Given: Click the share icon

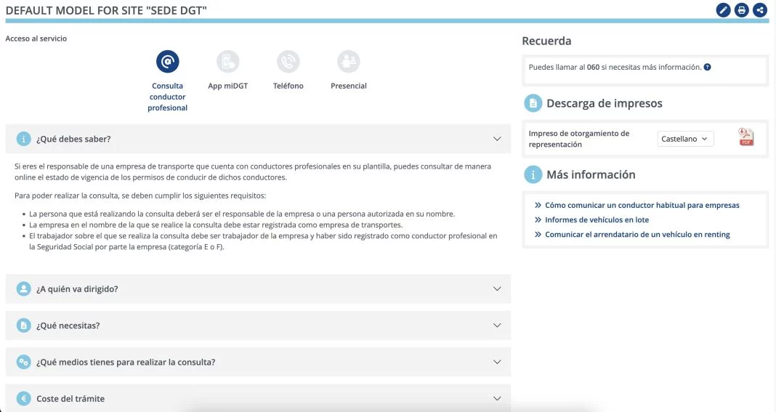Looking at the screenshot, I should [x=760, y=10].
